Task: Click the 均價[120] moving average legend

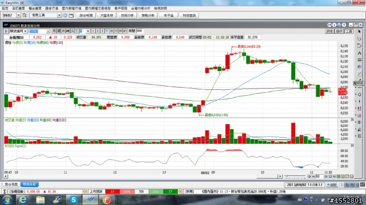Action: click(x=56, y=43)
